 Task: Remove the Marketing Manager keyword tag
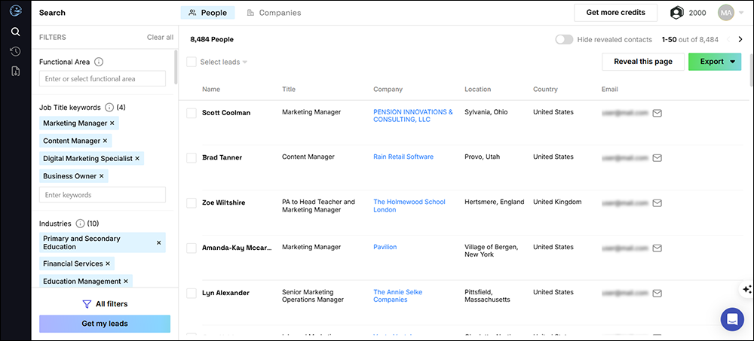click(112, 123)
